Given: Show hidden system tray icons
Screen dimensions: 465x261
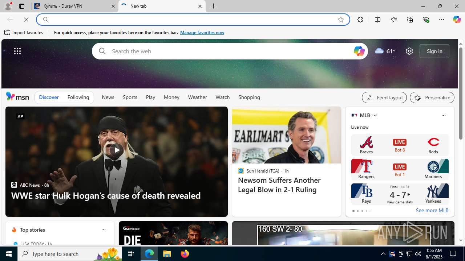Looking at the screenshot, I should [383, 254].
